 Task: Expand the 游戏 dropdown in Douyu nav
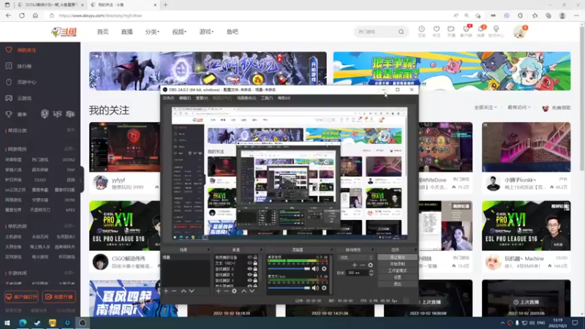pyautogui.click(x=206, y=31)
